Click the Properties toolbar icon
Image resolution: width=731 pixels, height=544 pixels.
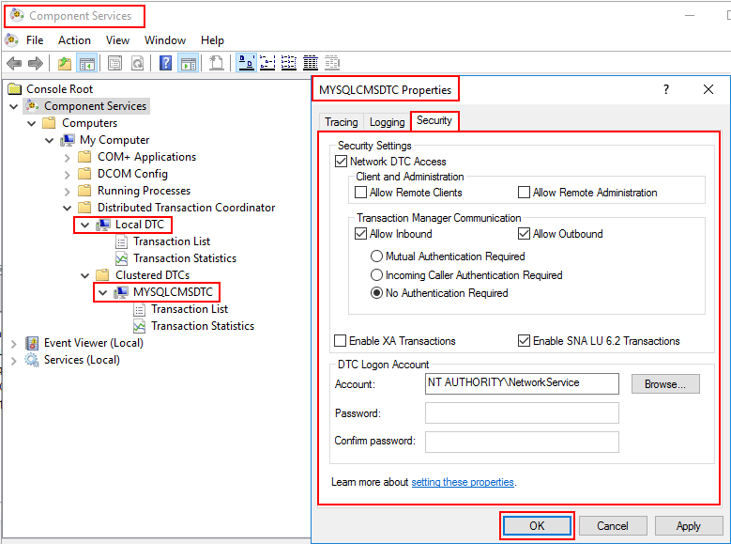pos(114,63)
